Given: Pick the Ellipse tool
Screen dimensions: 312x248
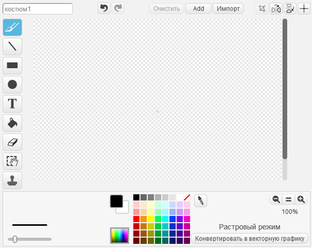Looking at the screenshot, I should (12, 84).
